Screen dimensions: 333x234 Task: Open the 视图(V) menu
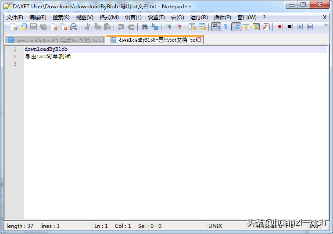(84, 18)
